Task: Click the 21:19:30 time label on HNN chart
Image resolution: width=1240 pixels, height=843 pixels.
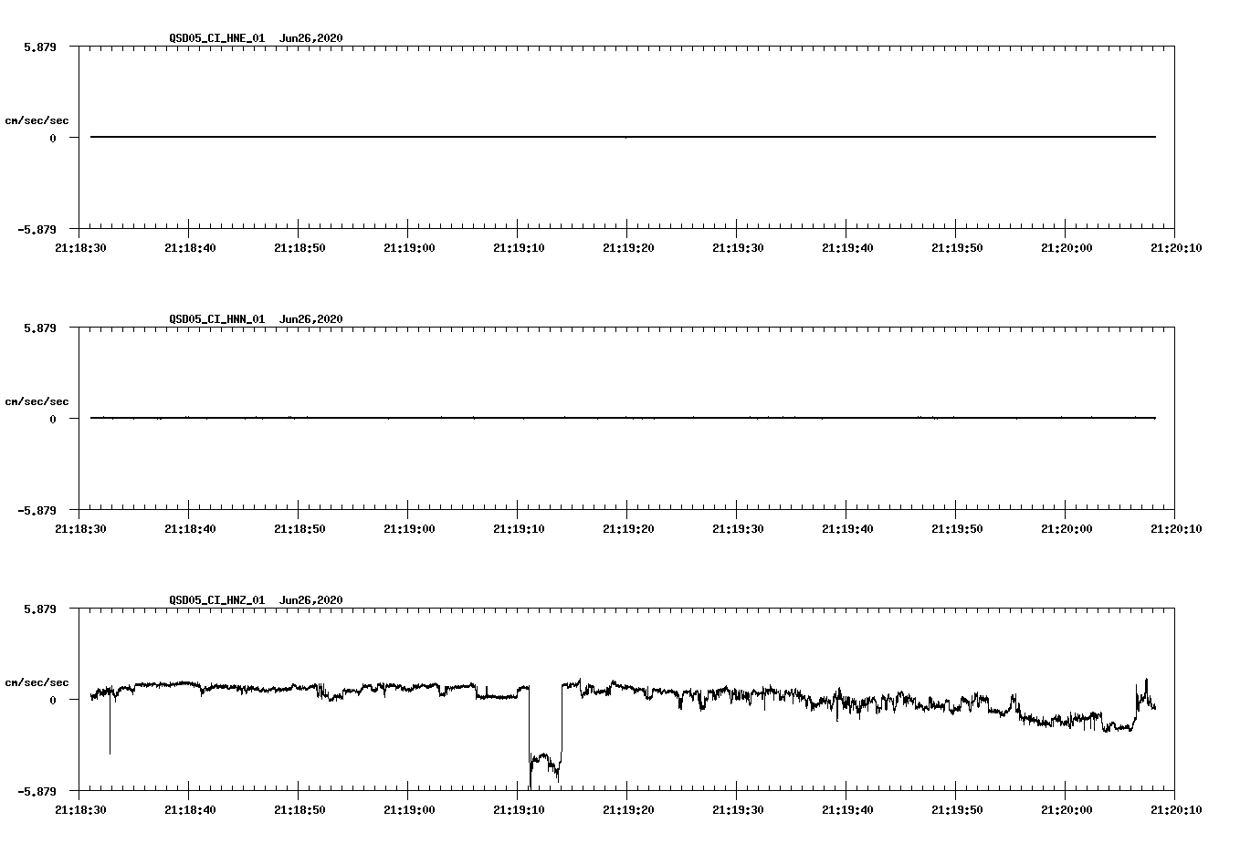Action: tap(738, 528)
